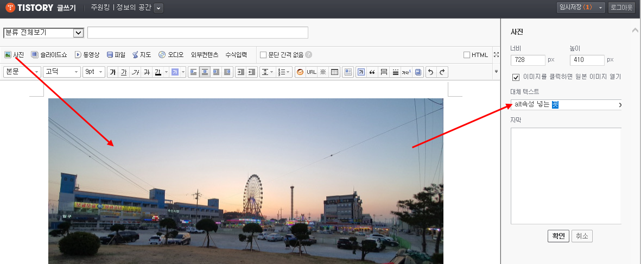Insert a special character (※)
The width and height of the screenshot is (641, 264).
pyautogui.click(x=323, y=72)
